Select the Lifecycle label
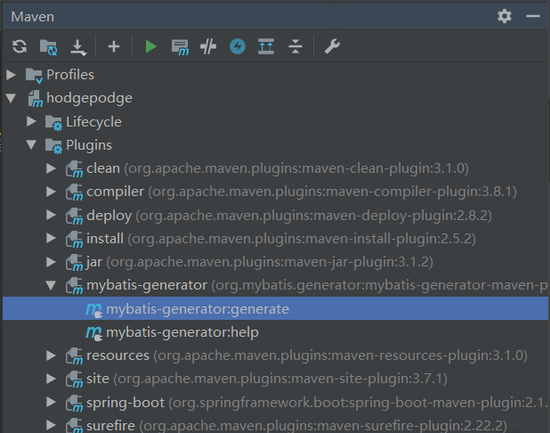This screenshot has height=433, width=550. click(x=93, y=122)
